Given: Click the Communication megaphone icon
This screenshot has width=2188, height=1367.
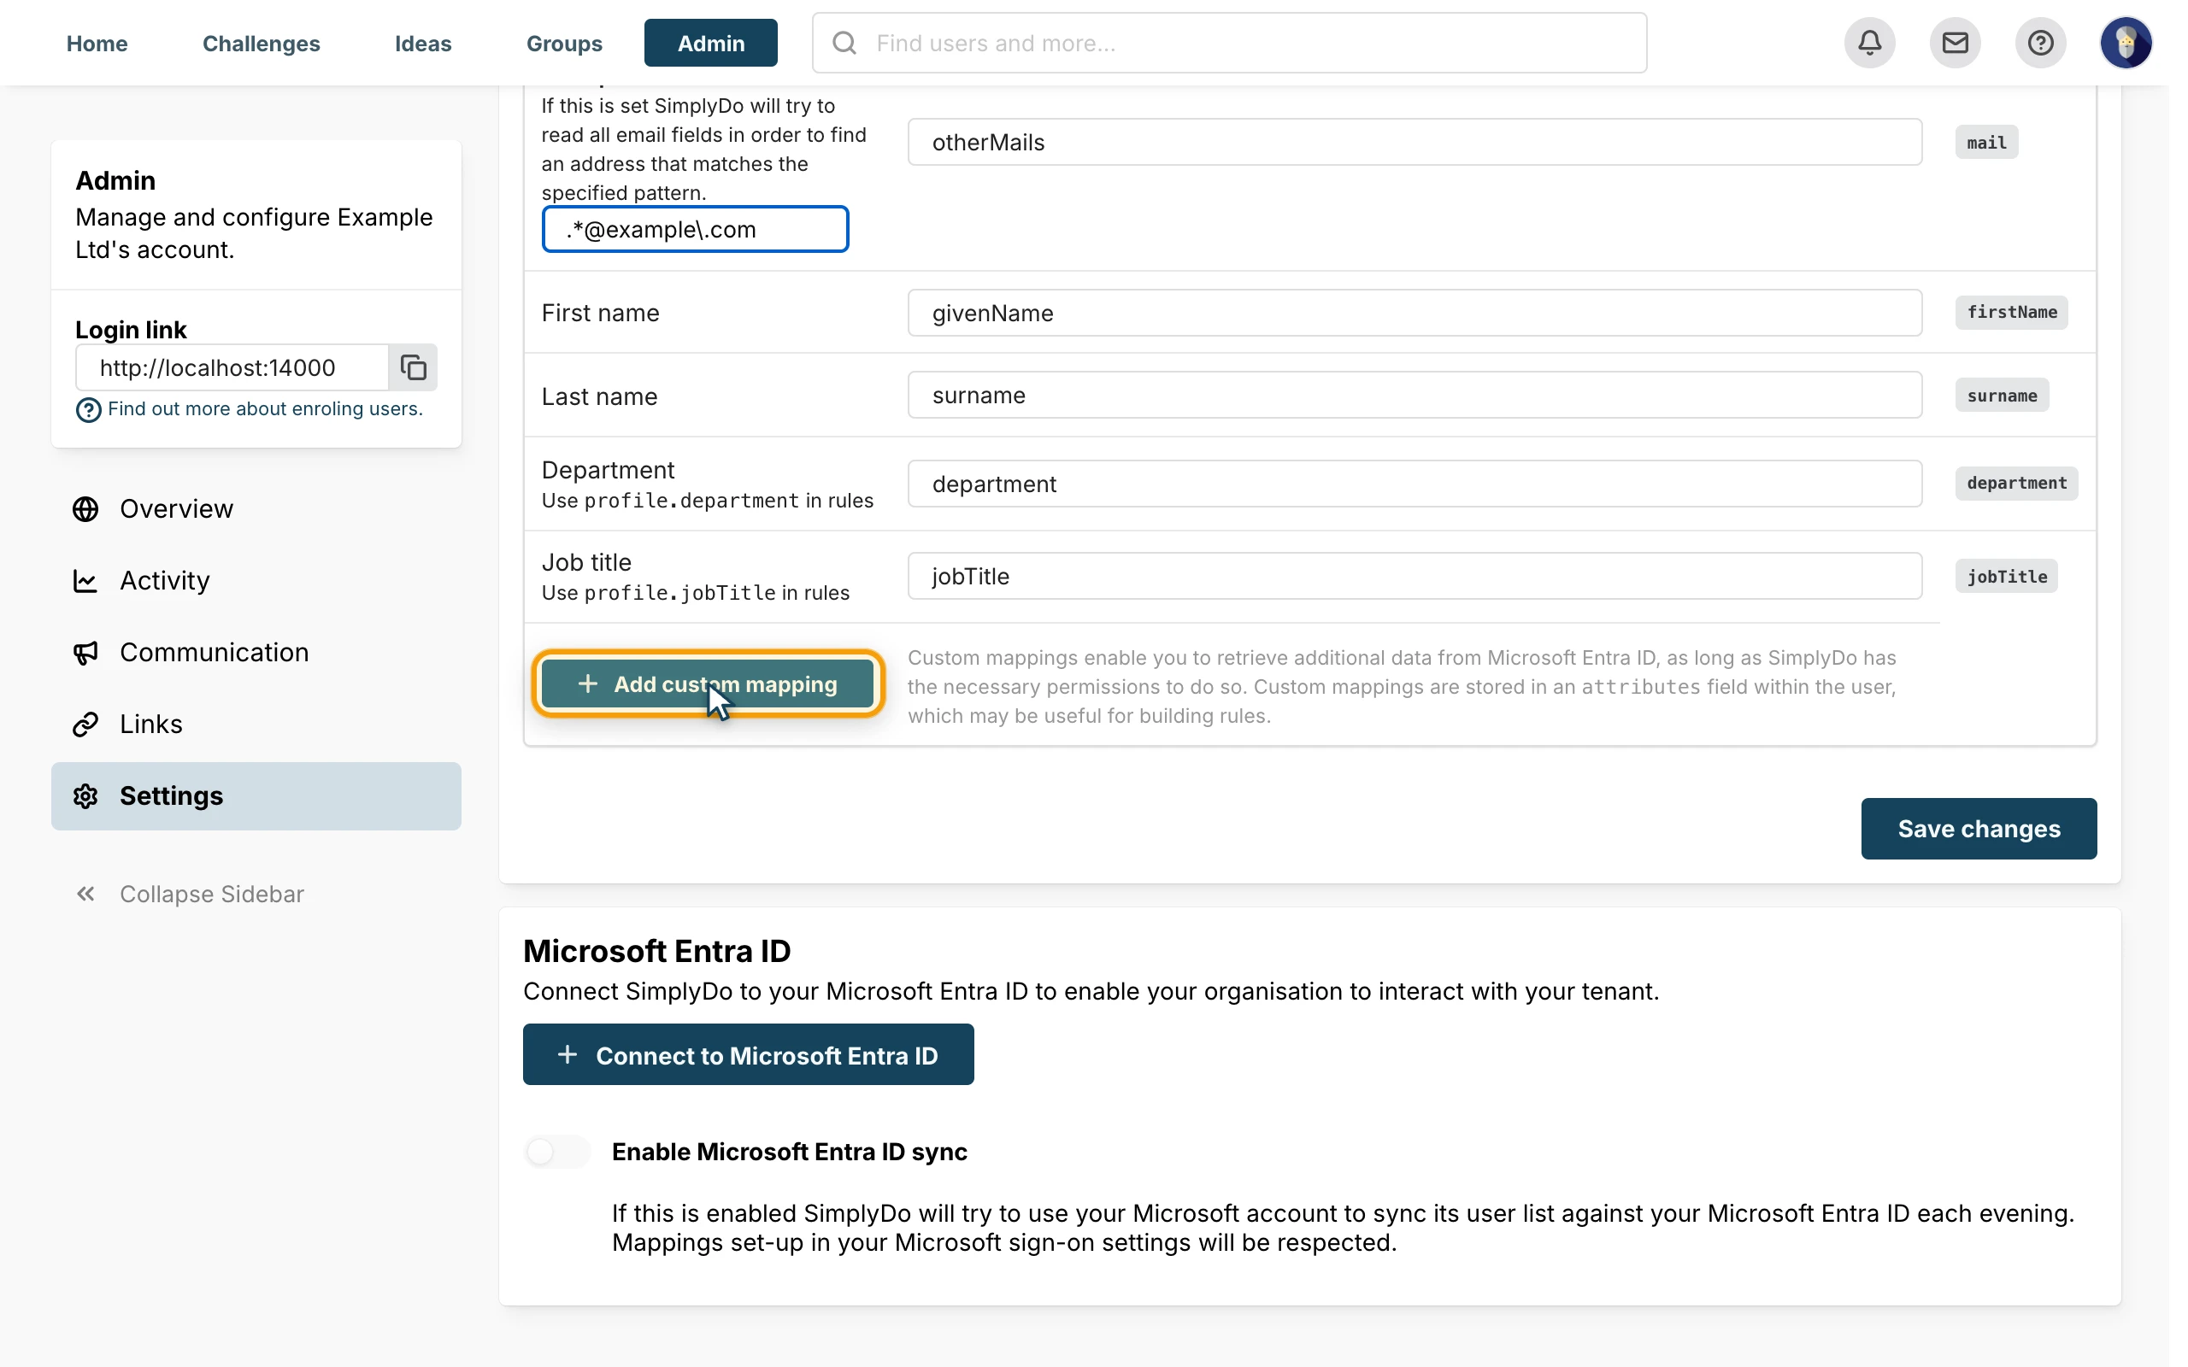Looking at the screenshot, I should click(x=85, y=652).
